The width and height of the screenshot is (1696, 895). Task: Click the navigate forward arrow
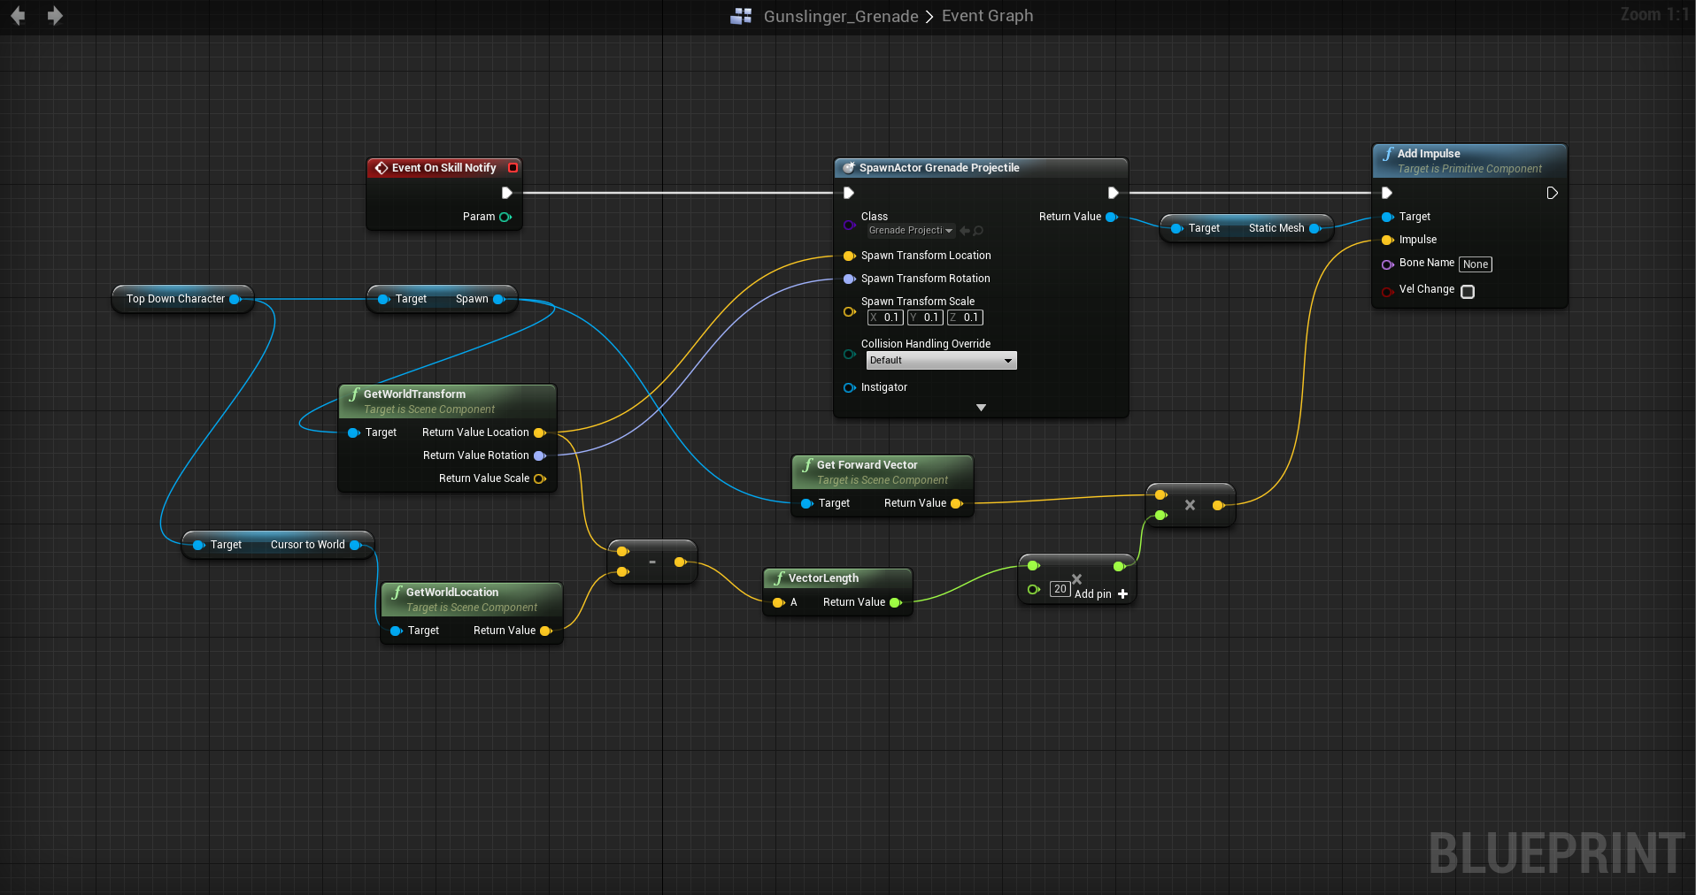55,16
